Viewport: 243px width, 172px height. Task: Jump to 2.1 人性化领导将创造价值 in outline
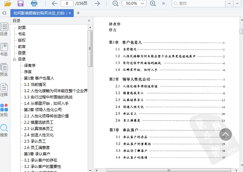[x=46, y=116]
